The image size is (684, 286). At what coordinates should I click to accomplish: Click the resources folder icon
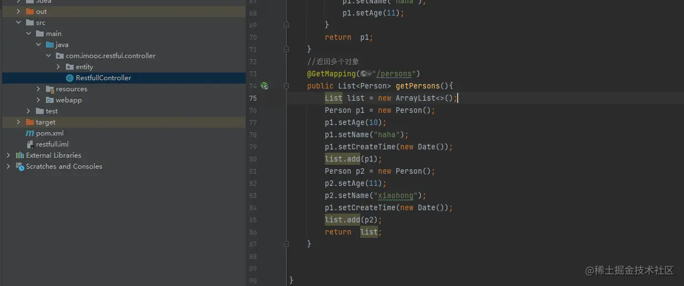point(49,89)
